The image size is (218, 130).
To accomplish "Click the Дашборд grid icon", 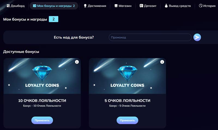I will pyautogui.click(x=8, y=6).
